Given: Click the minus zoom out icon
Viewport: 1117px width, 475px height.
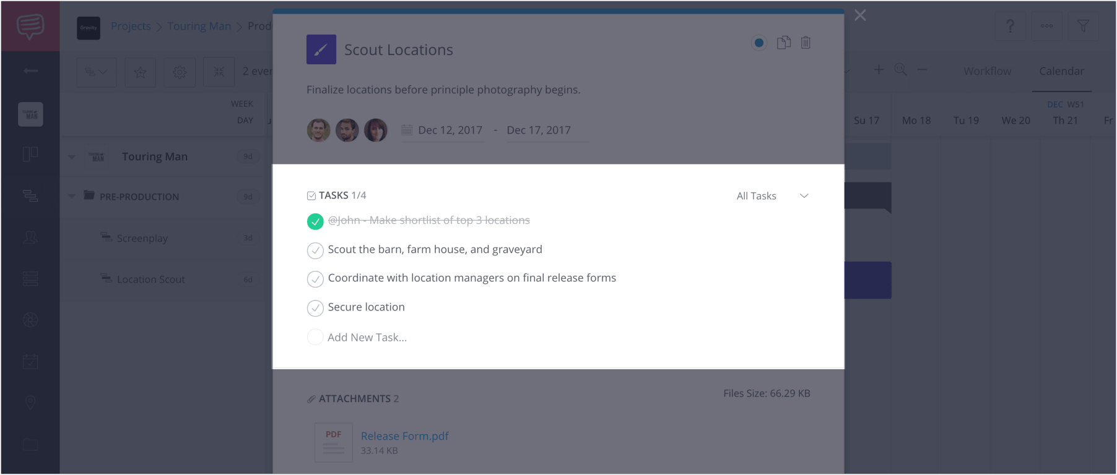Looking at the screenshot, I should 922,70.
